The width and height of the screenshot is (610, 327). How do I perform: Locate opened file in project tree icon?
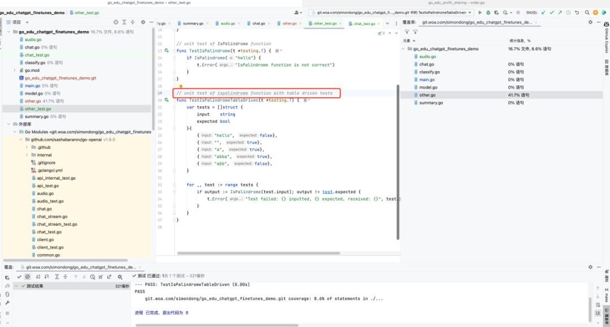(116, 22)
